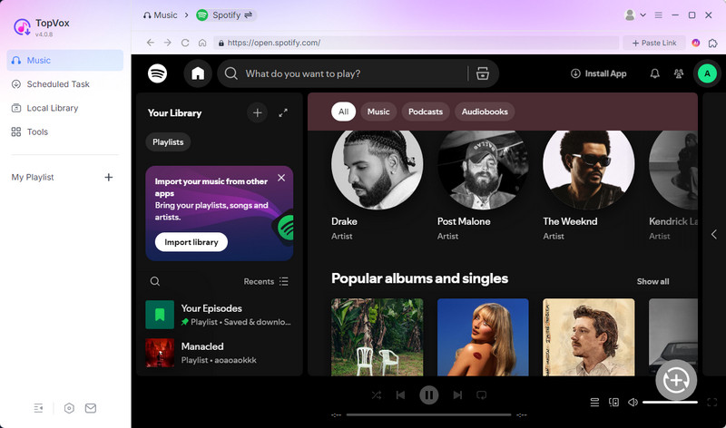Select the Audiobooks filter tab

tap(485, 112)
